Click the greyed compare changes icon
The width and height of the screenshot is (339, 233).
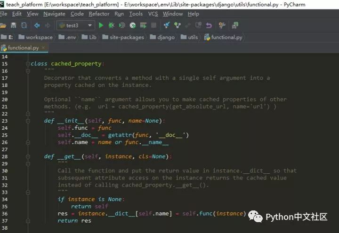coord(188,25)
